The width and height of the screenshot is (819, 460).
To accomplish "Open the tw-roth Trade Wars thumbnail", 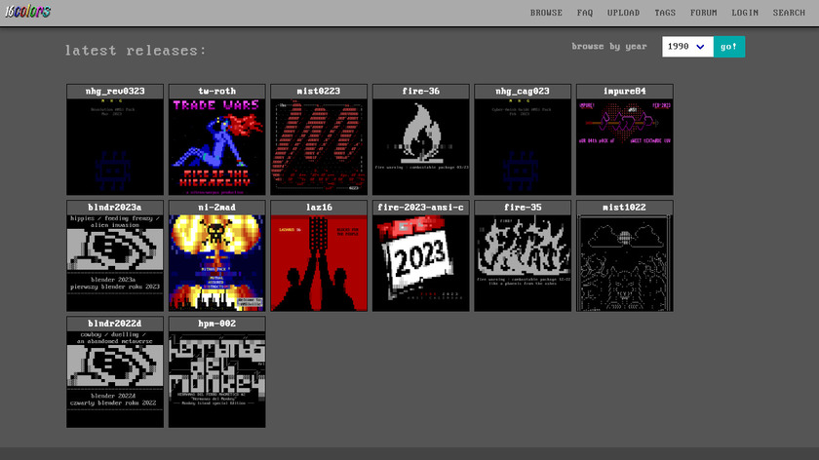I will point(216,146).
